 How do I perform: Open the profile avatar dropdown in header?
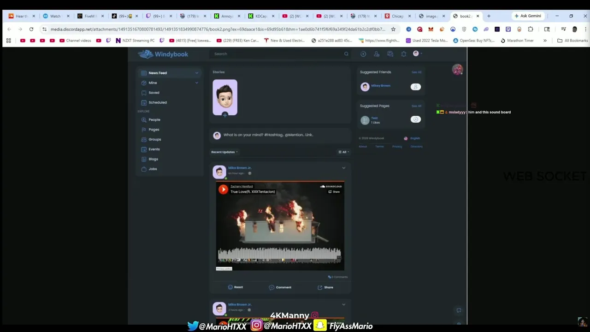(x=417, y=53)
